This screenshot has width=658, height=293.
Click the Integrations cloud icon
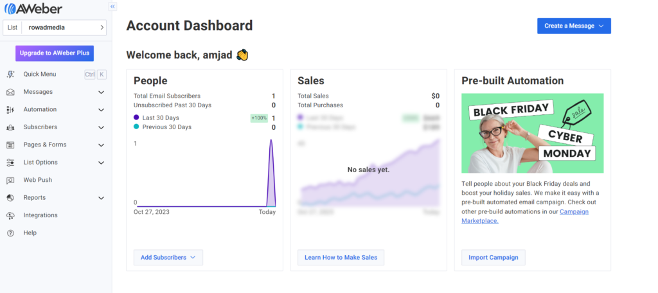click(x=10, y=215)
